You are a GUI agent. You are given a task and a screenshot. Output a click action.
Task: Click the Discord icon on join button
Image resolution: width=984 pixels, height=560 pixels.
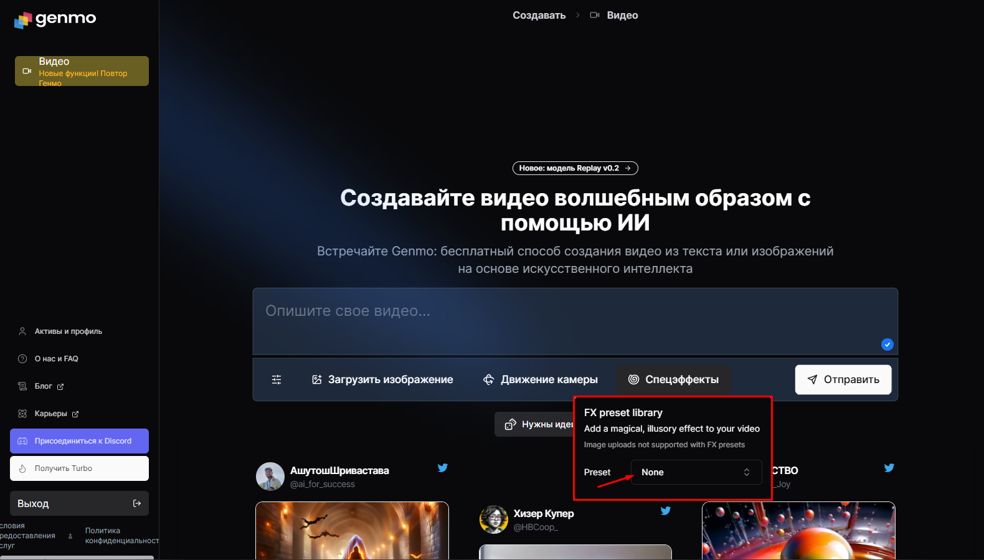pyautogui.click(x=22, y=441)
